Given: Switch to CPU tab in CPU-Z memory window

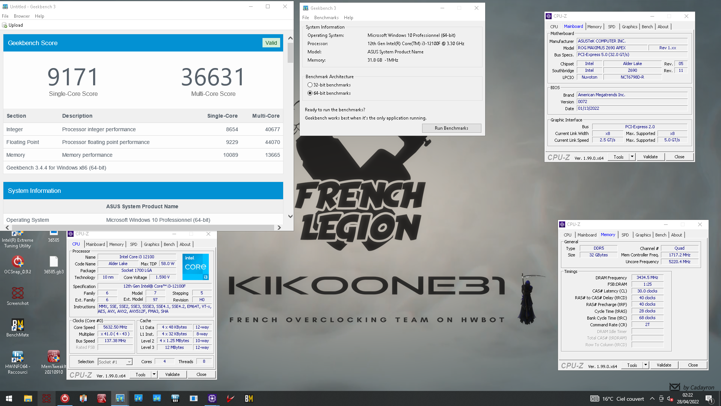Looking at the screenshot, I should (x=567, y=235).
